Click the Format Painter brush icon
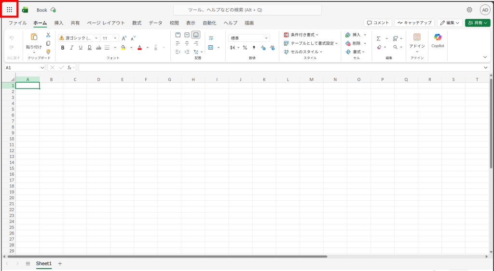494x271 pixels. tap(48, 52)
